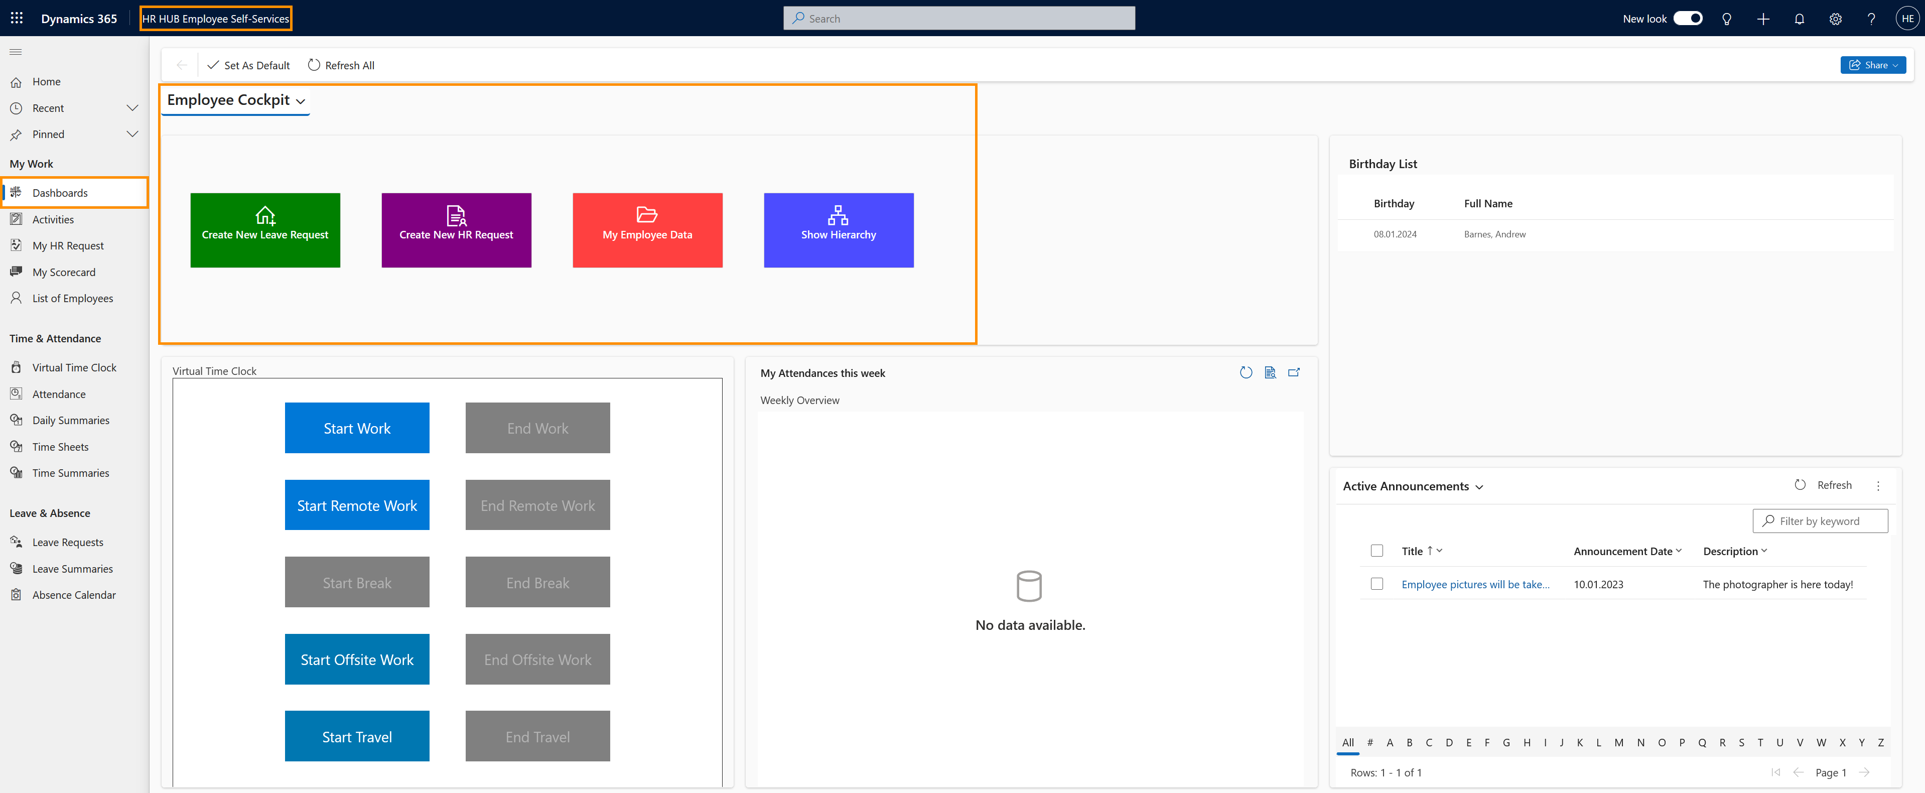
Task: Click HR HUB Employee Self-Services app name
Action: [215, 19]
